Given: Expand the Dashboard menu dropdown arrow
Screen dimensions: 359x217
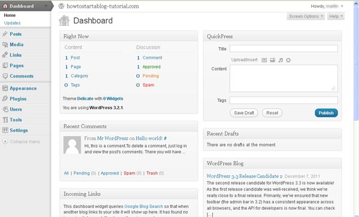Looking at the screenshot, I should coord(46,6).
